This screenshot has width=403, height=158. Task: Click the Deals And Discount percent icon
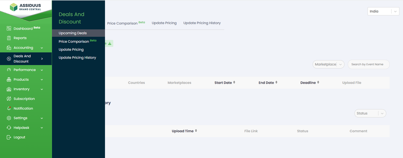tap(9, 59)
